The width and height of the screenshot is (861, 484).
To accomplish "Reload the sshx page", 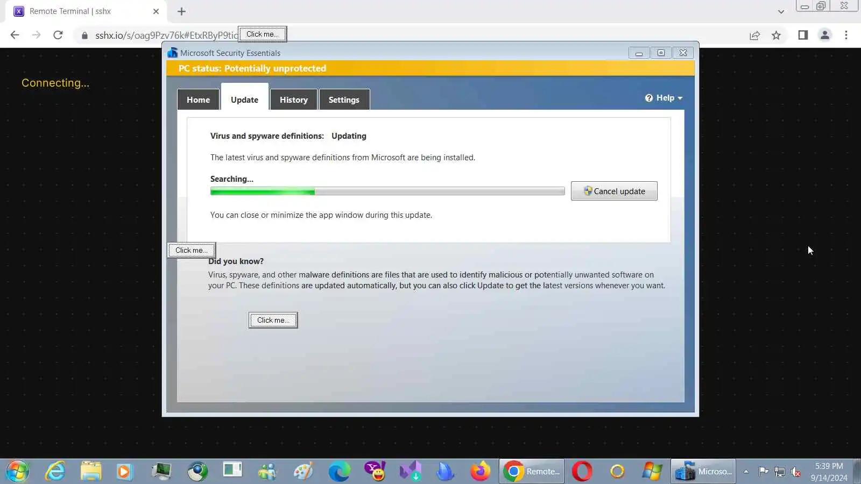I will pyautogui.click(x=58, y=35).
